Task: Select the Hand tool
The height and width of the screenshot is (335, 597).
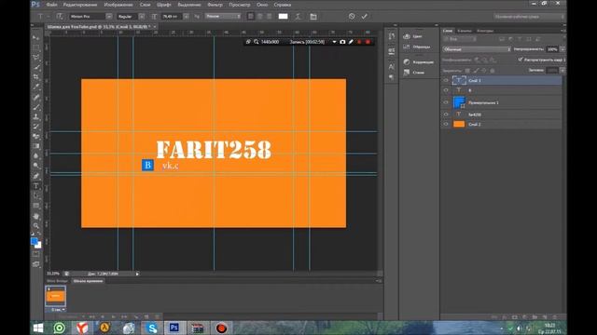Action: [36, 216]
